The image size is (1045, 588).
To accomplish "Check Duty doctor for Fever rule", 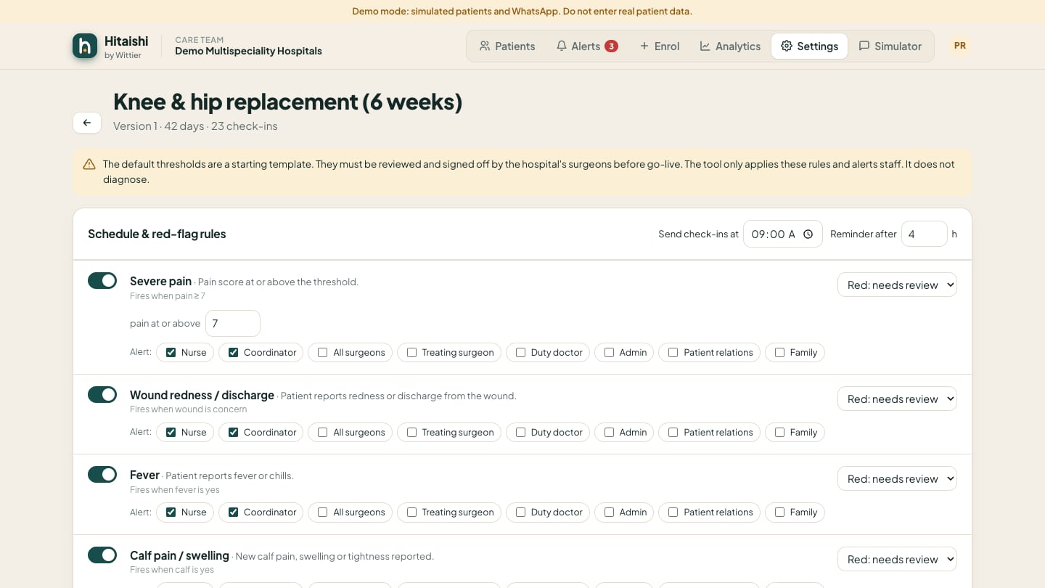I will coord(520,513).
